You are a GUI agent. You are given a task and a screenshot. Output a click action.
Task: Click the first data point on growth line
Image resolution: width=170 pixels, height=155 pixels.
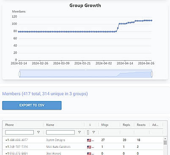click(19, 32)
